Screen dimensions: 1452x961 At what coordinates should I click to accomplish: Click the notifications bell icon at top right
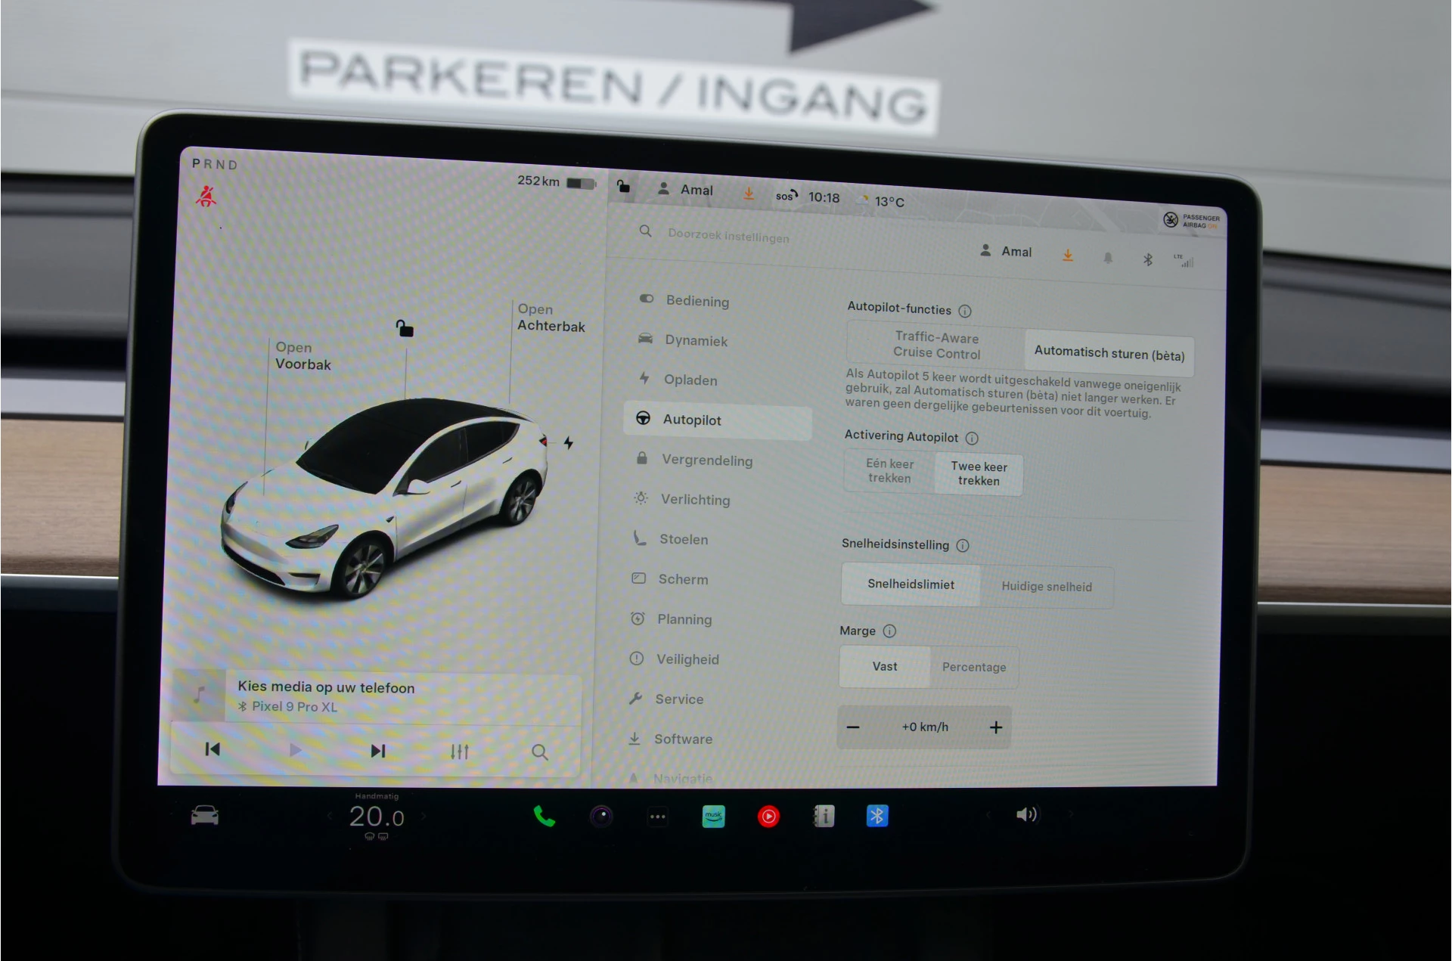(1107, 258)
